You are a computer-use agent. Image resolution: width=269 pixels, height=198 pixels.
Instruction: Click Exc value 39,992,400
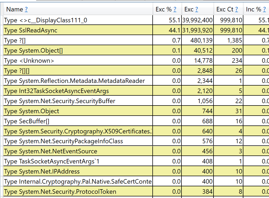[x=197, y=20]
